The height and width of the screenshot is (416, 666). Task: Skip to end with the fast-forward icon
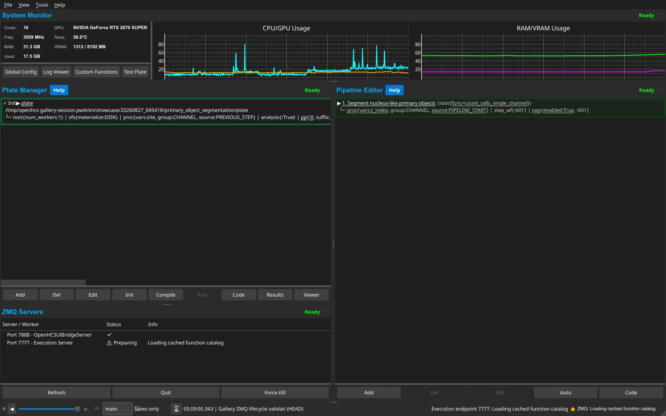coord(97,409)
